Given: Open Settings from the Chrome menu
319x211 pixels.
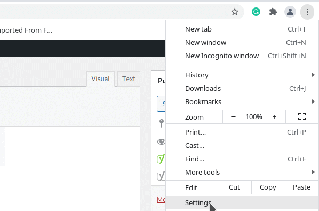Looking at the screenshot, I should click(x=242, y=203).
